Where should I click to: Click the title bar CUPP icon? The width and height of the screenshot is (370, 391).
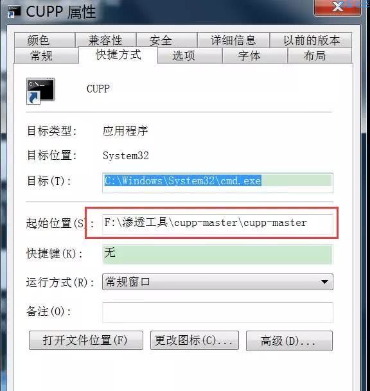coord(13,12)
